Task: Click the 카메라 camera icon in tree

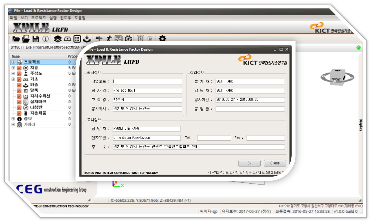Action: coord(20,125)
